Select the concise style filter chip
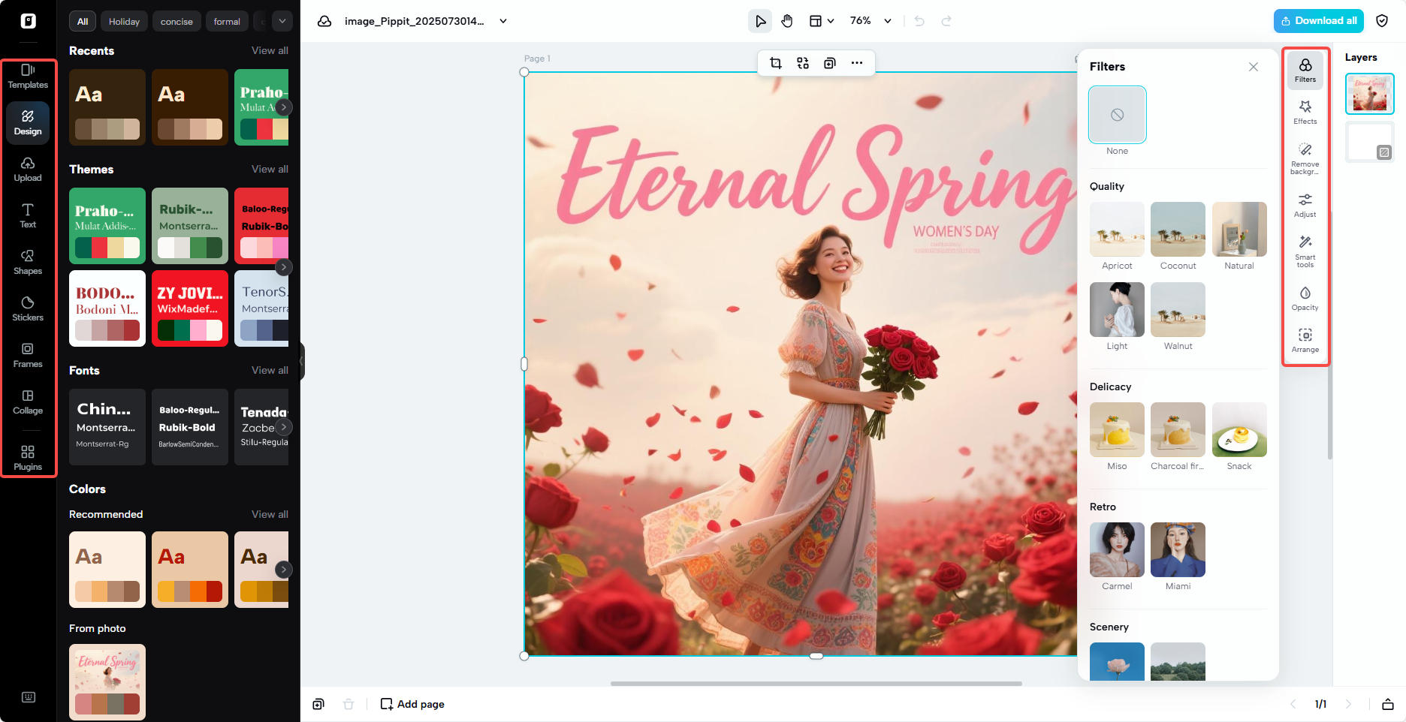The height and width of the screenshot is (722, 1406). coord(177,21)
